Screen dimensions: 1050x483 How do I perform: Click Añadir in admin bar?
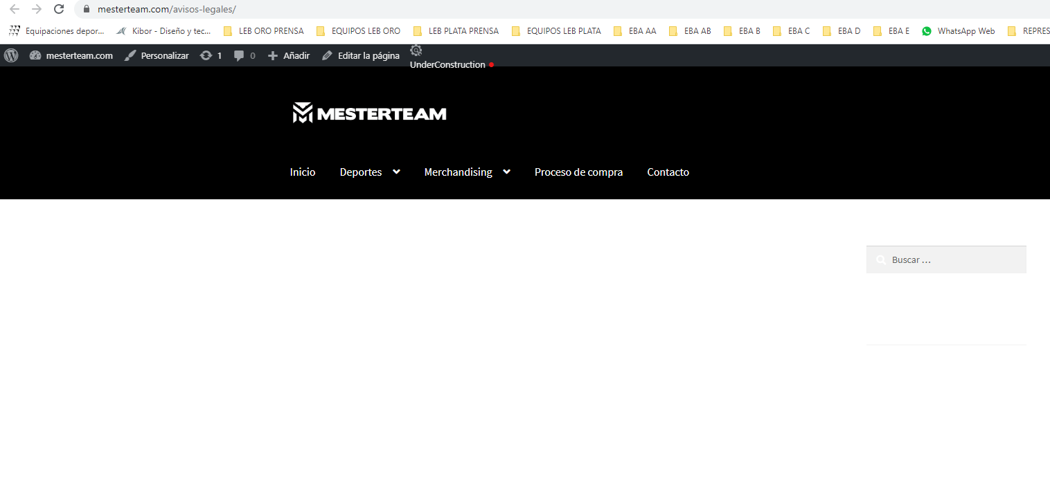[289, 55]
